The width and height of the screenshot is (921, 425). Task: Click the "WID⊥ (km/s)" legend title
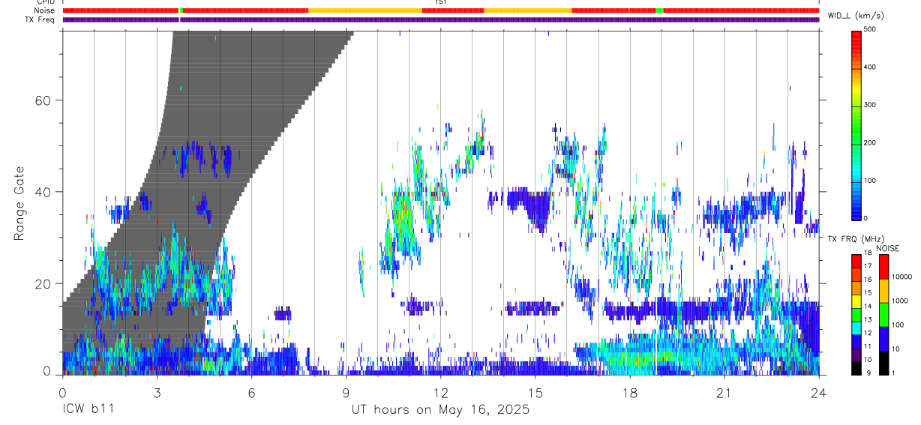[856, 16]
